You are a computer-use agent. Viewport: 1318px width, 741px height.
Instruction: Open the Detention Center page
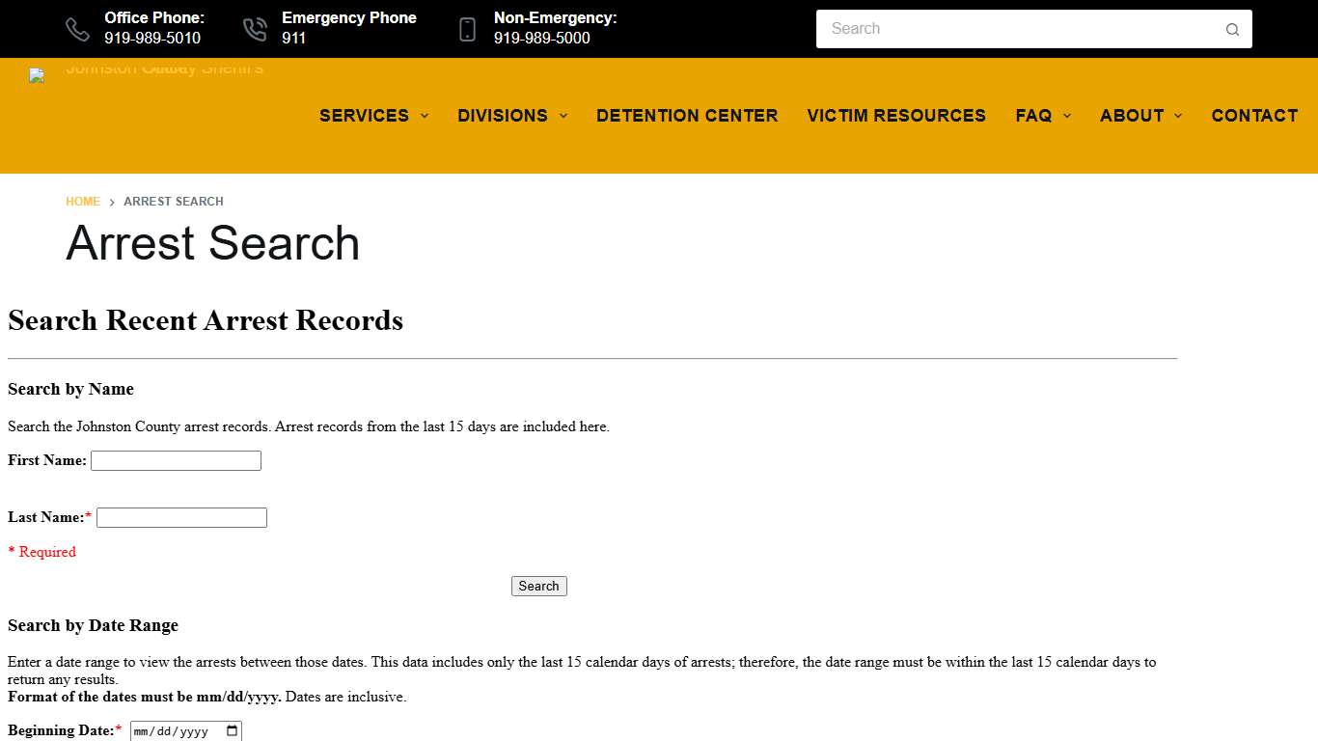[686, 116]
